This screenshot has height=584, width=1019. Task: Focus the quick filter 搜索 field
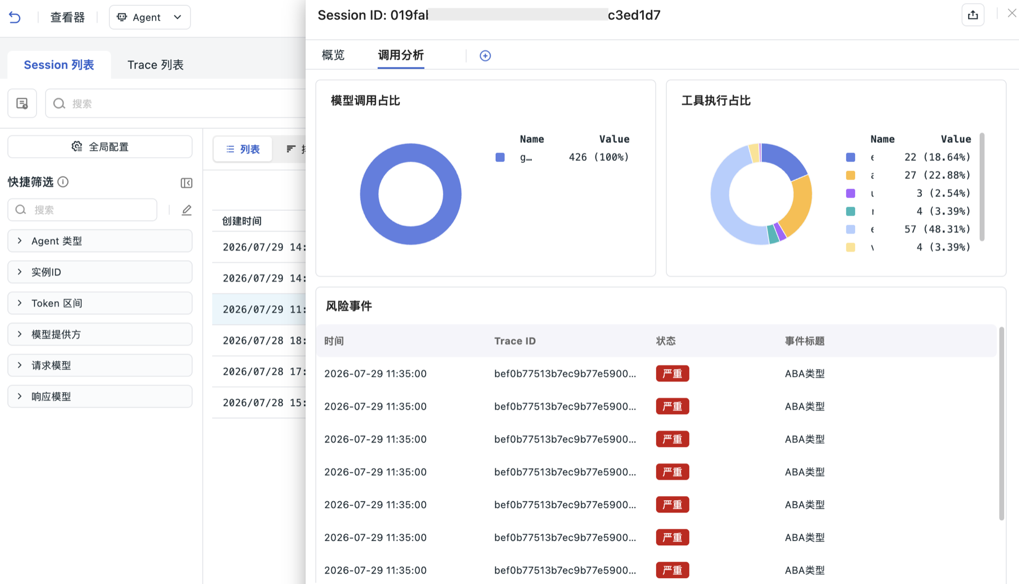pos(82,210)
